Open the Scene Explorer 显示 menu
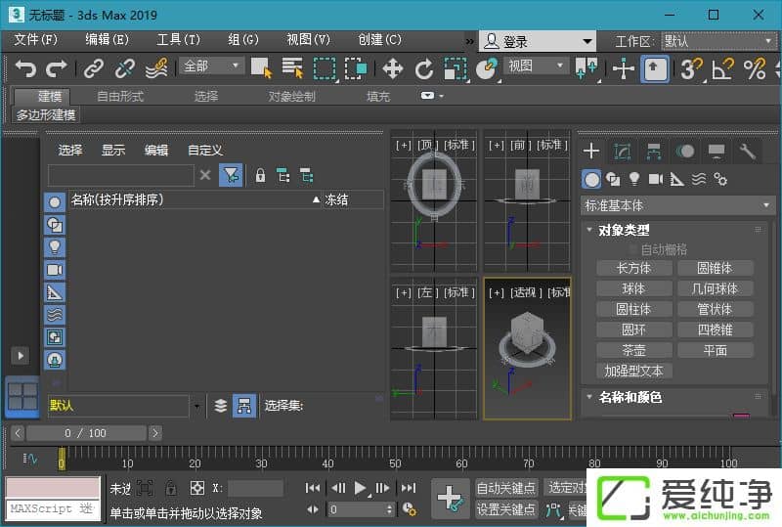This screenshot has width=782, height=527. click(113, 151)
